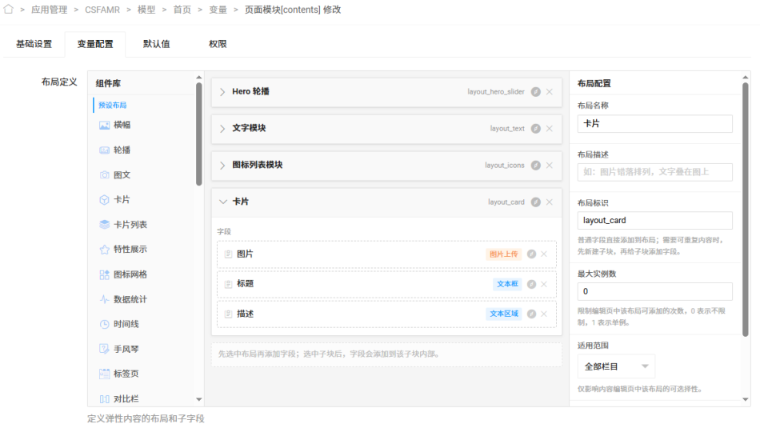Click the 布局配置 panel scrollbar thumb
Viewport: 760px width, 436px height.
click(x=746, y=210)
